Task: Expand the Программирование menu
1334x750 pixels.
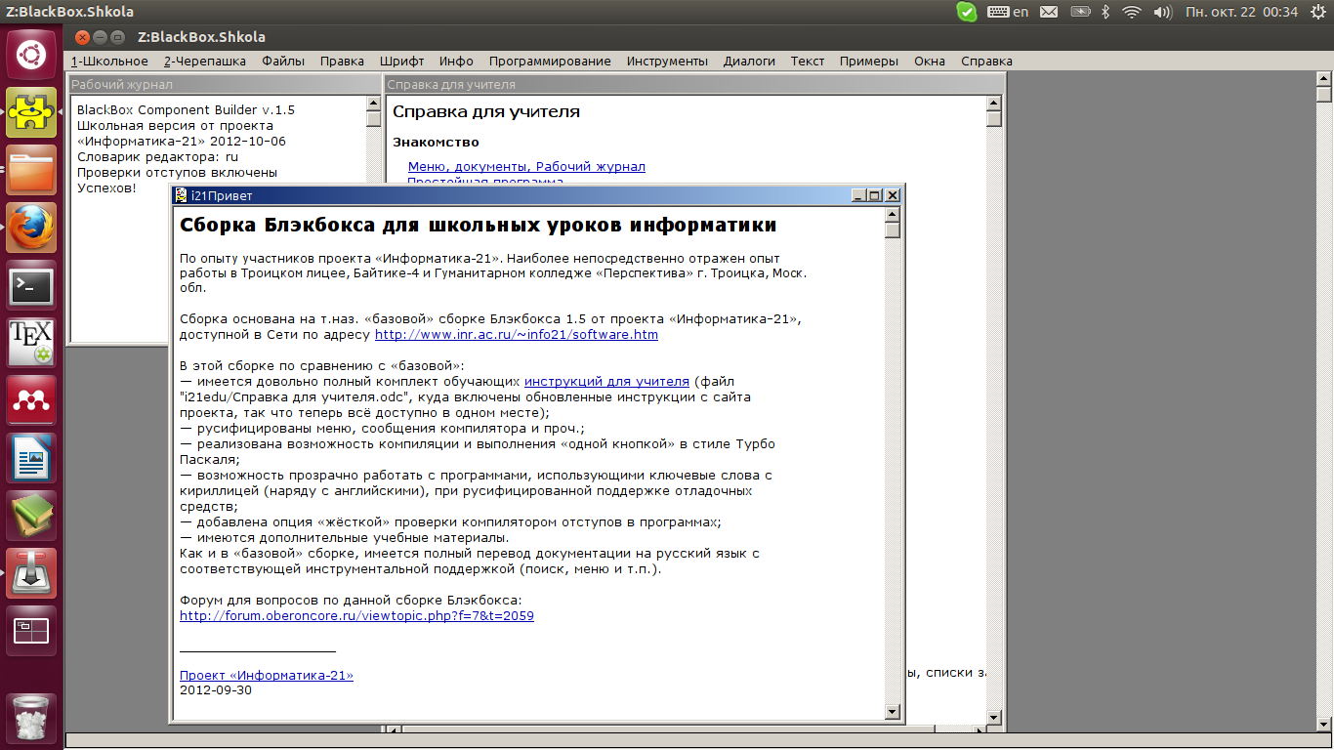Action: click(x=550, y=61)
